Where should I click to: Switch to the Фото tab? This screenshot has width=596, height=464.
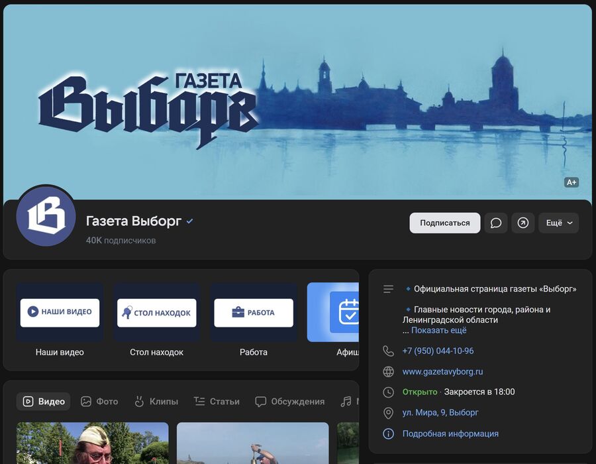[x=99, y=402]
